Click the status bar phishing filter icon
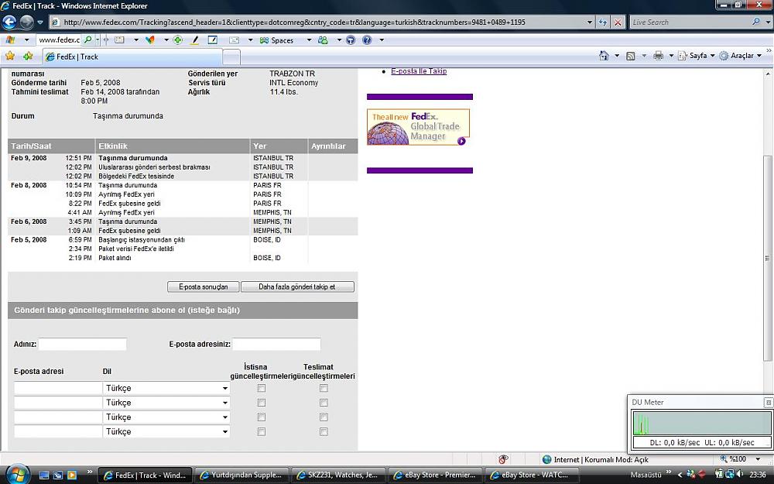774x484 pixels. point(504,459)
